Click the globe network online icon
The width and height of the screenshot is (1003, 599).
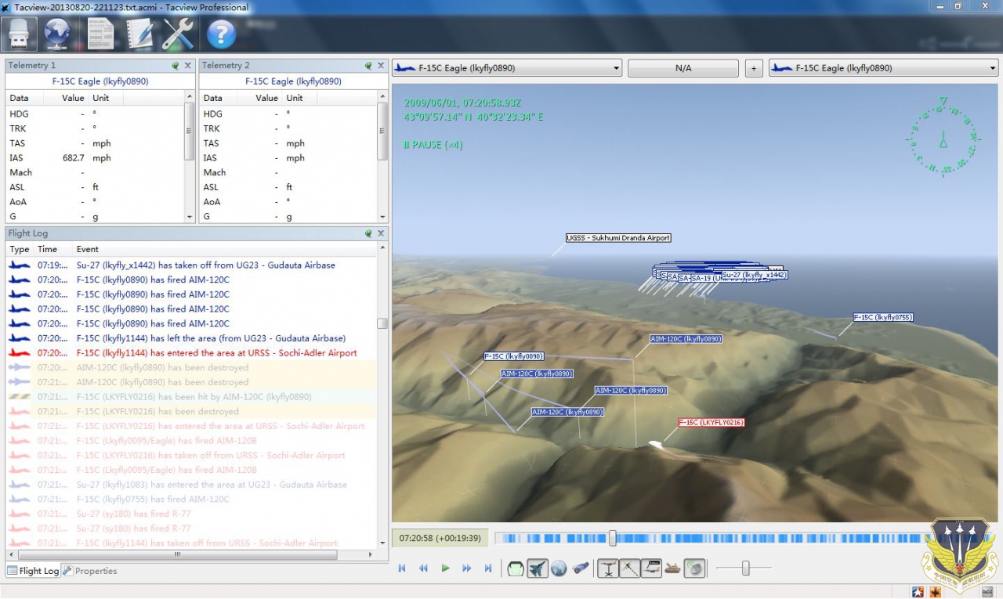(57, 34)
